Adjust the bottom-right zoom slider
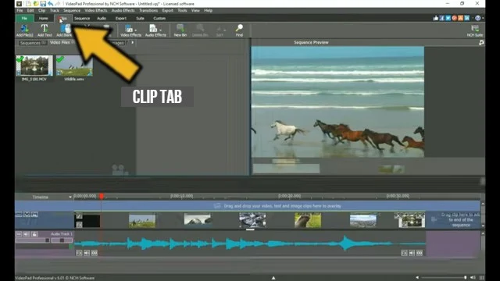The image size is (500, 281). click(444, 278)
